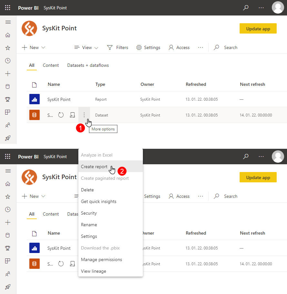The image size is (287, 294).
Task: Click top Update app button
Action: pos(258,28)
